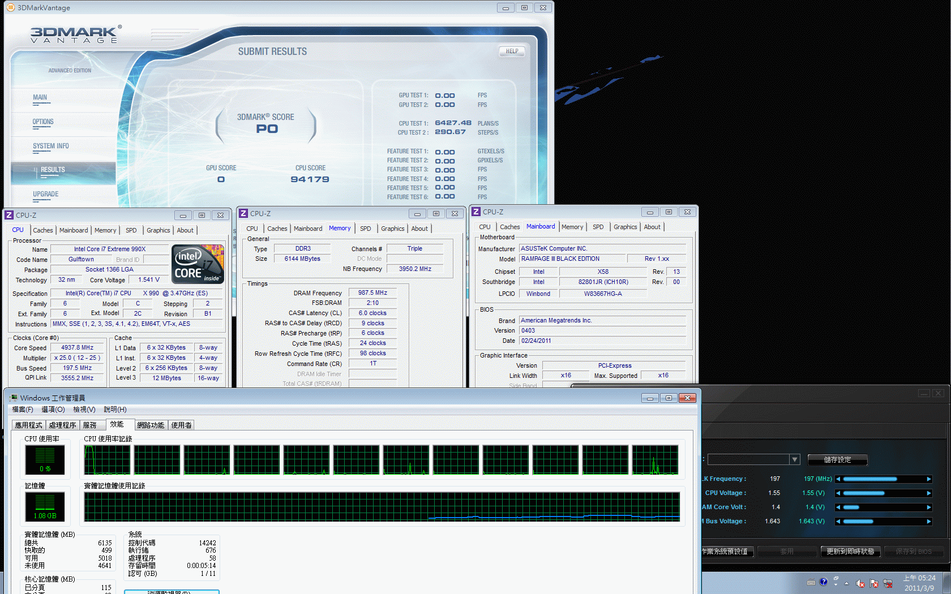
Task: Open the Memory tab in the right CPU-Z window
Action: [572, 227]
